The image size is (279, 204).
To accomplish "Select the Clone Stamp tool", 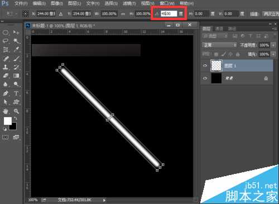I will click(6, 67).
